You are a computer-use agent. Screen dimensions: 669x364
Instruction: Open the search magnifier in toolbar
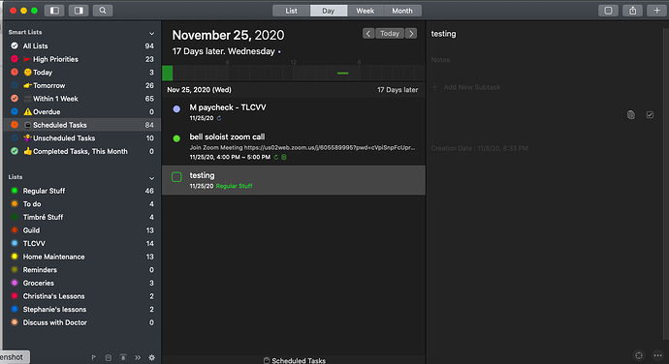click(x=103, y=11)
